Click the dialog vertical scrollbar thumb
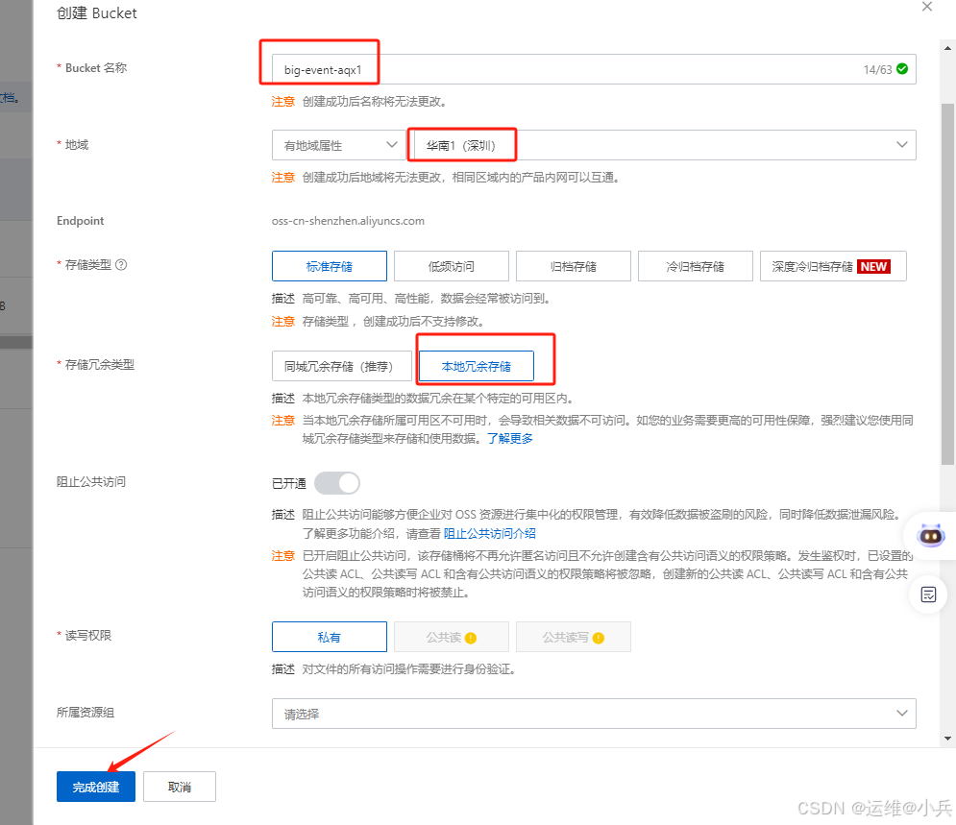Screen dimensions: 956x825 click(x=947, y=283)
